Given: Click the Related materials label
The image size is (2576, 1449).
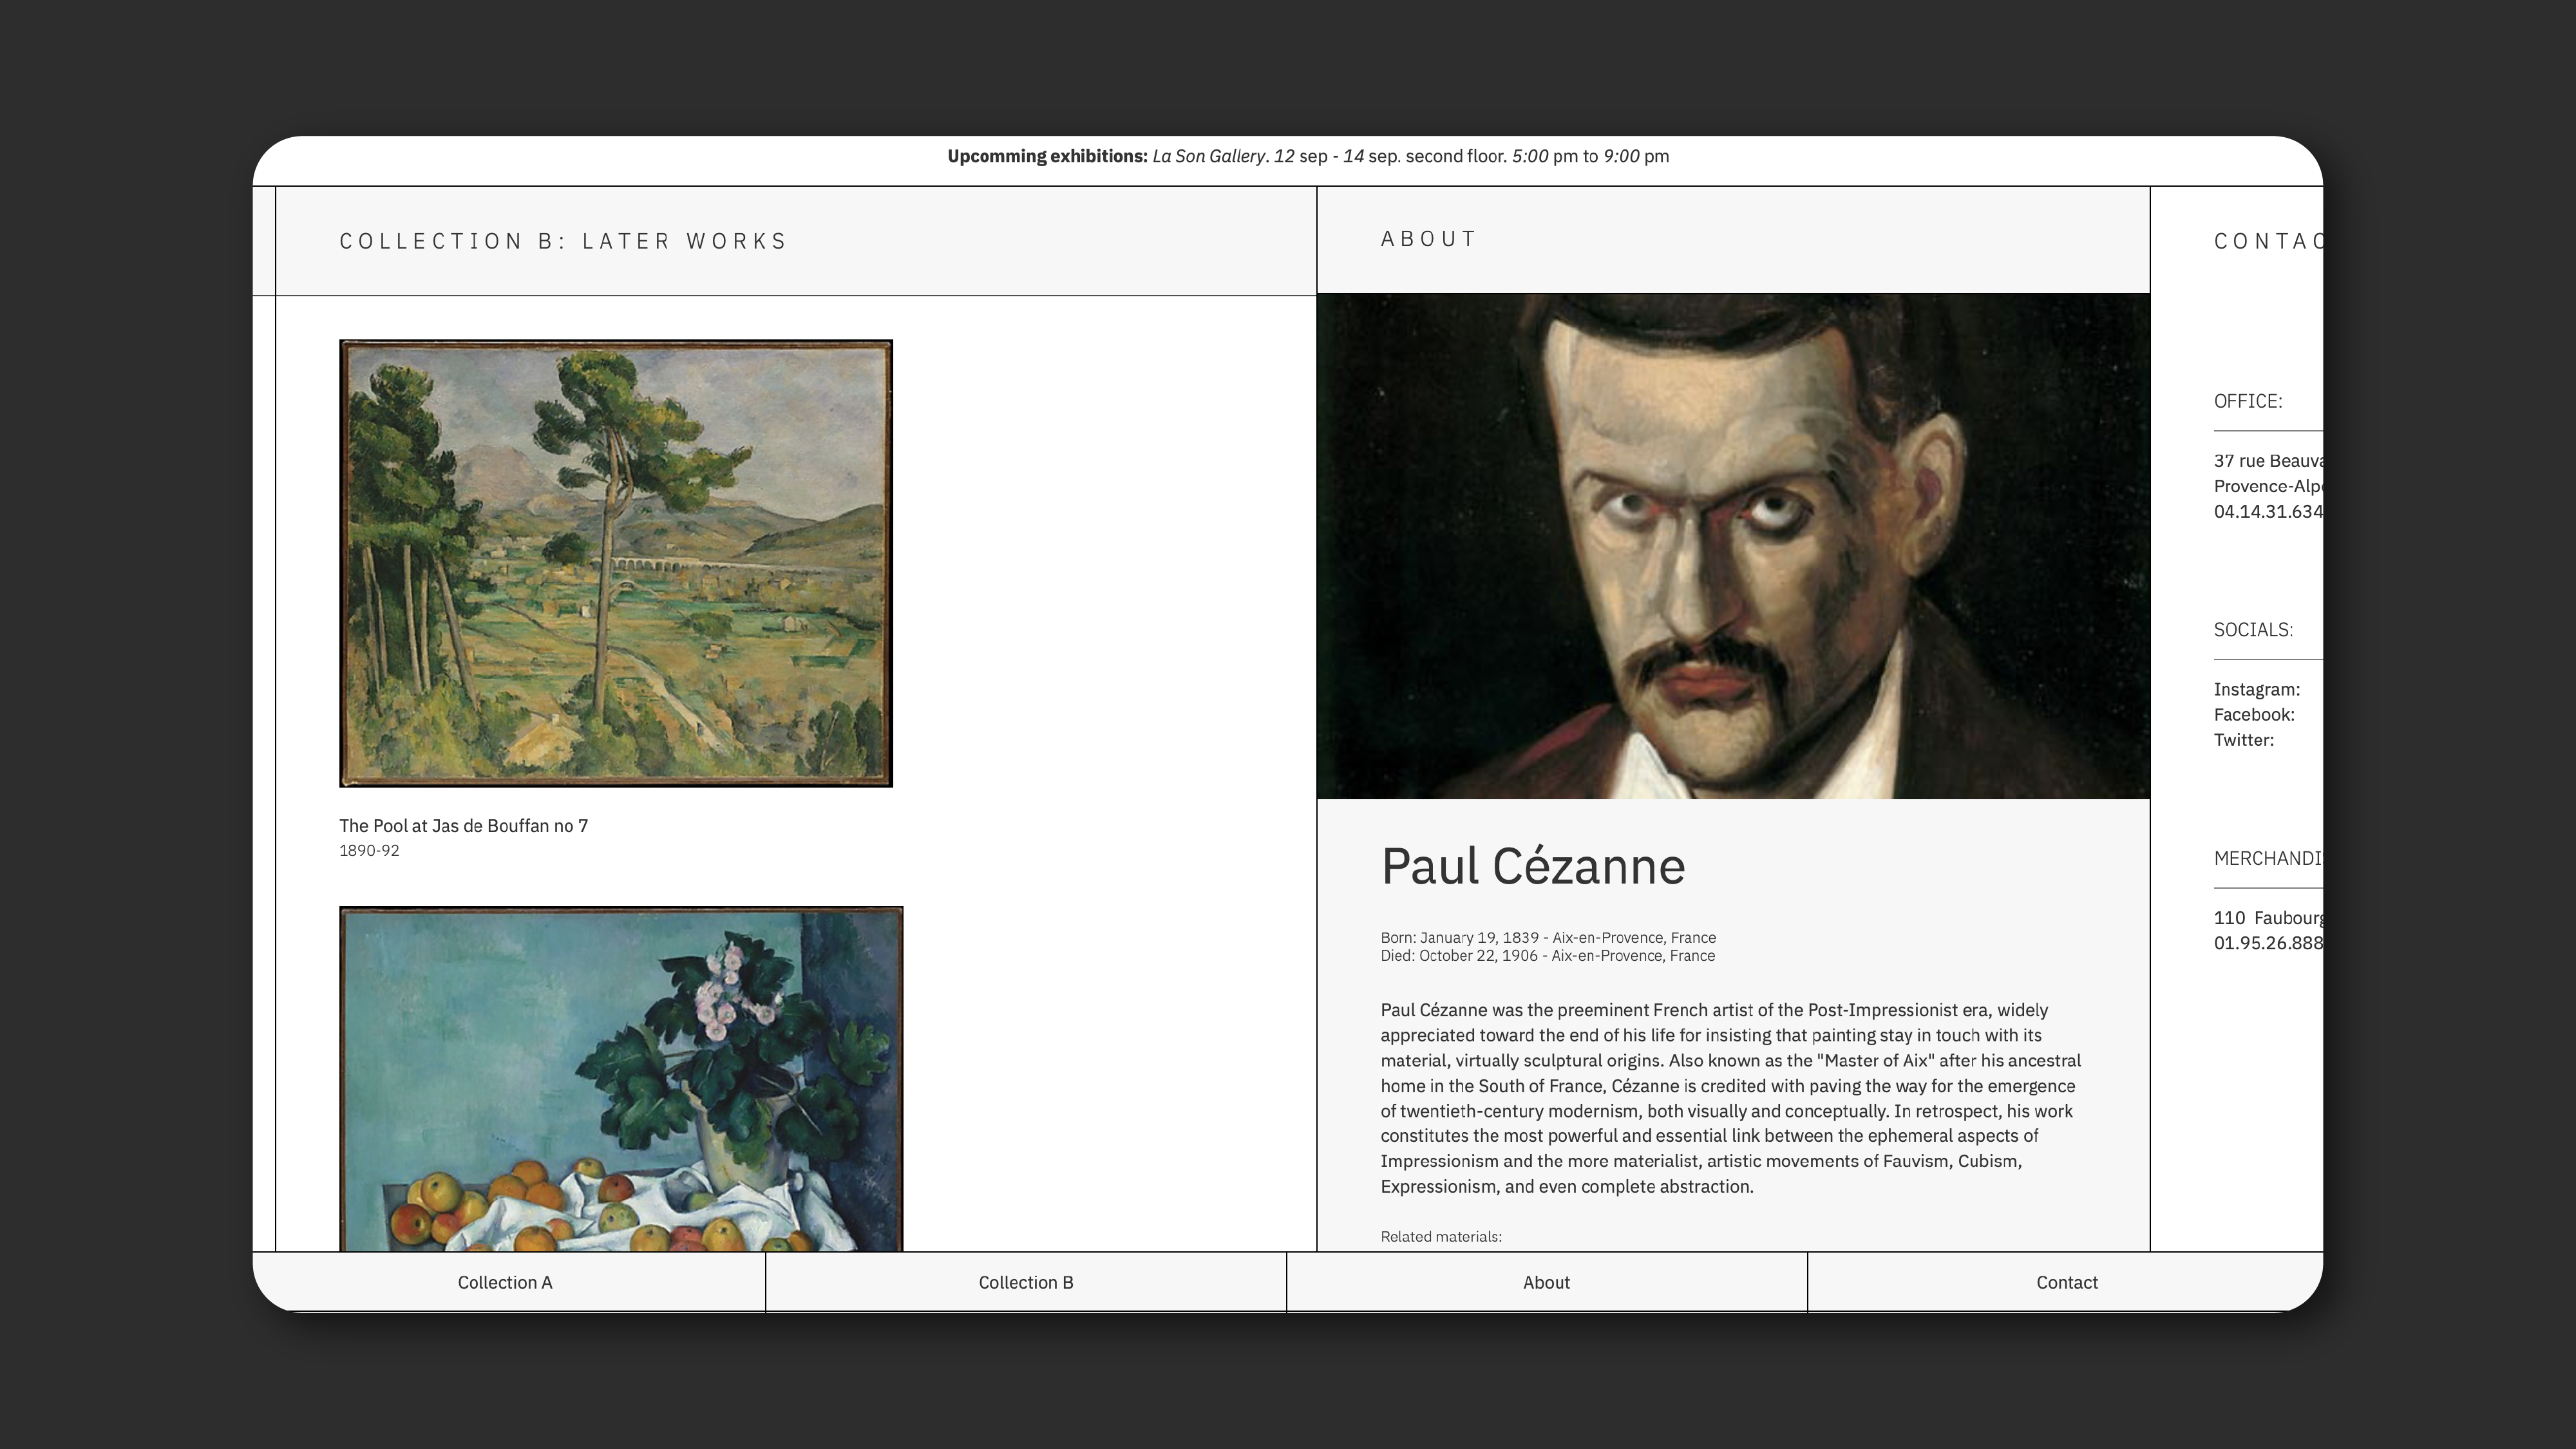Looking at the screenshot, I should (x=1440, y=1237).
